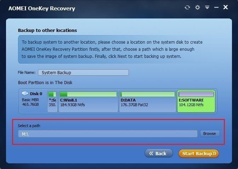Click the D:DATA usage bar
Screen dimensions: 238x169
click(148, 94)
